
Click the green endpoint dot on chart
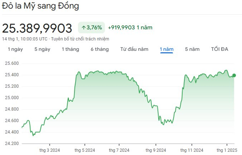click(x=234, y=75)
